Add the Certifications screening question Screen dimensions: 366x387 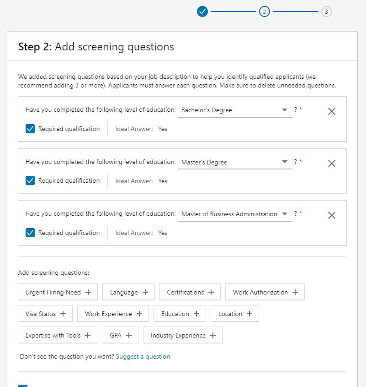(x=189, y=292)
